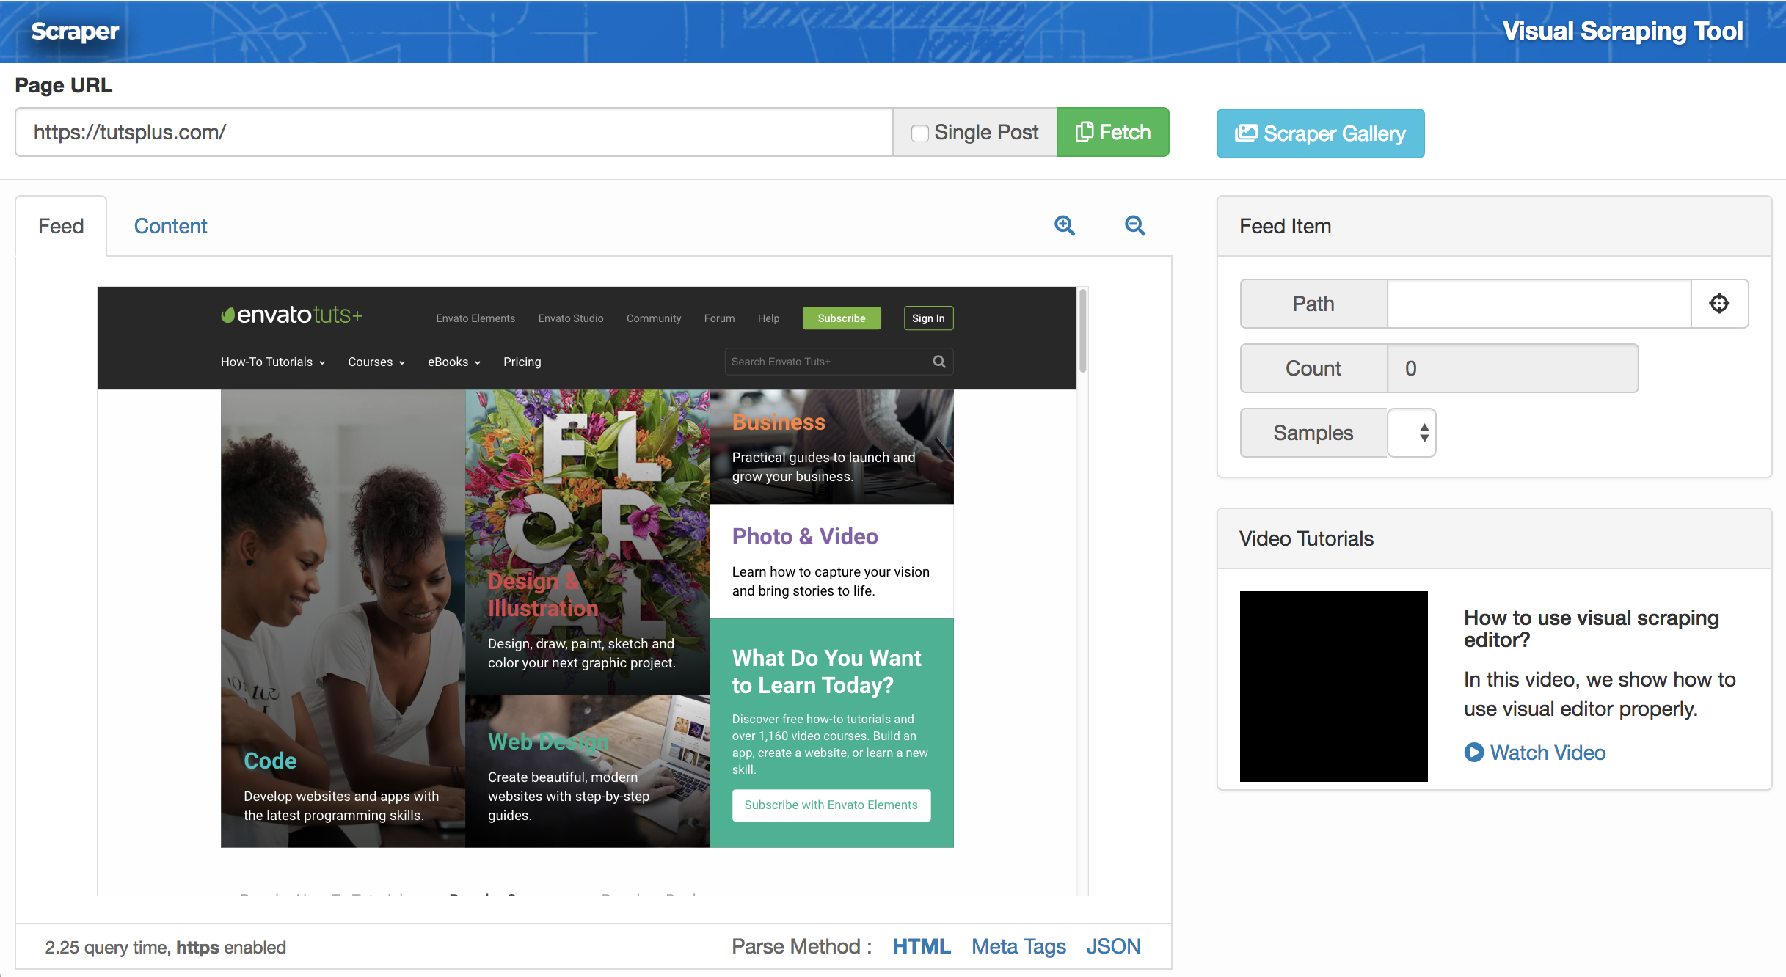
Task: Click the envato tuts+ logo
Action: (x=291, y=315)
